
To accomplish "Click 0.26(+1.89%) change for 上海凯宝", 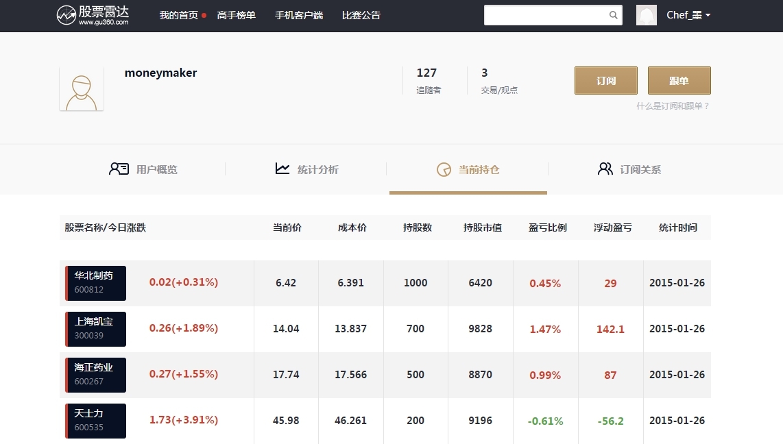I will (183, 328).
